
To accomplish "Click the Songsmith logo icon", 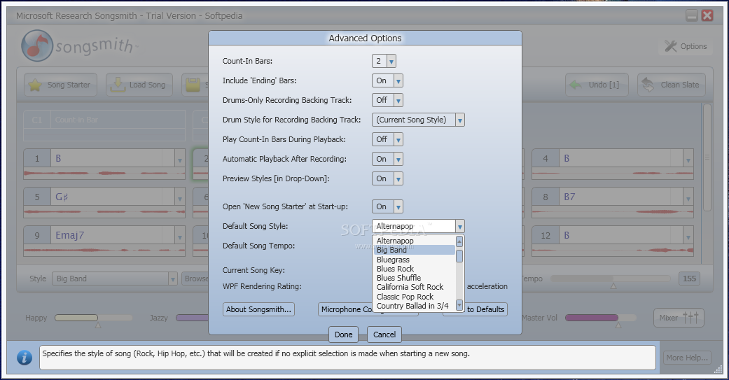I will coord(37,45).
